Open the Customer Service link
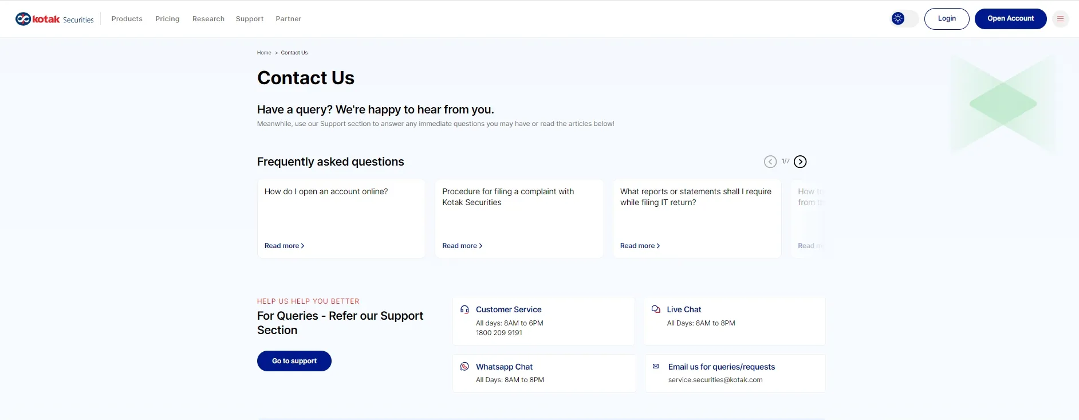This screenshot has width=1079, height=420. (x=509, y=309)
